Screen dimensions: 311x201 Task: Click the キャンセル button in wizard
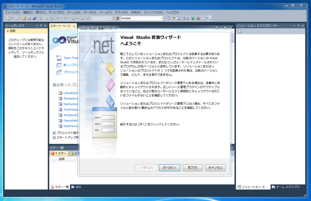[215, 168]
